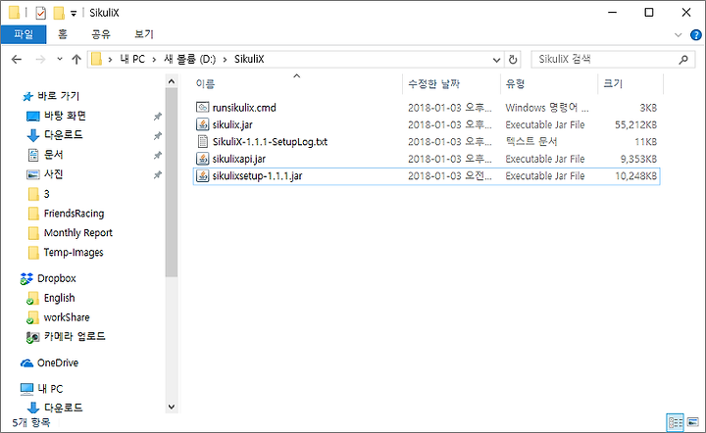Click the 내 PC breadcrumb in the address bar
The image size is (706, 433).
coord(132,60)
